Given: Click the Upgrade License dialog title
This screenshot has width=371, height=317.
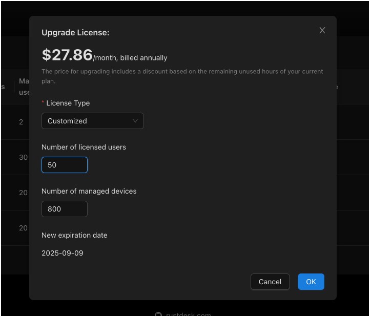Looking at the screenshot, I should click(x=75, y=33).
